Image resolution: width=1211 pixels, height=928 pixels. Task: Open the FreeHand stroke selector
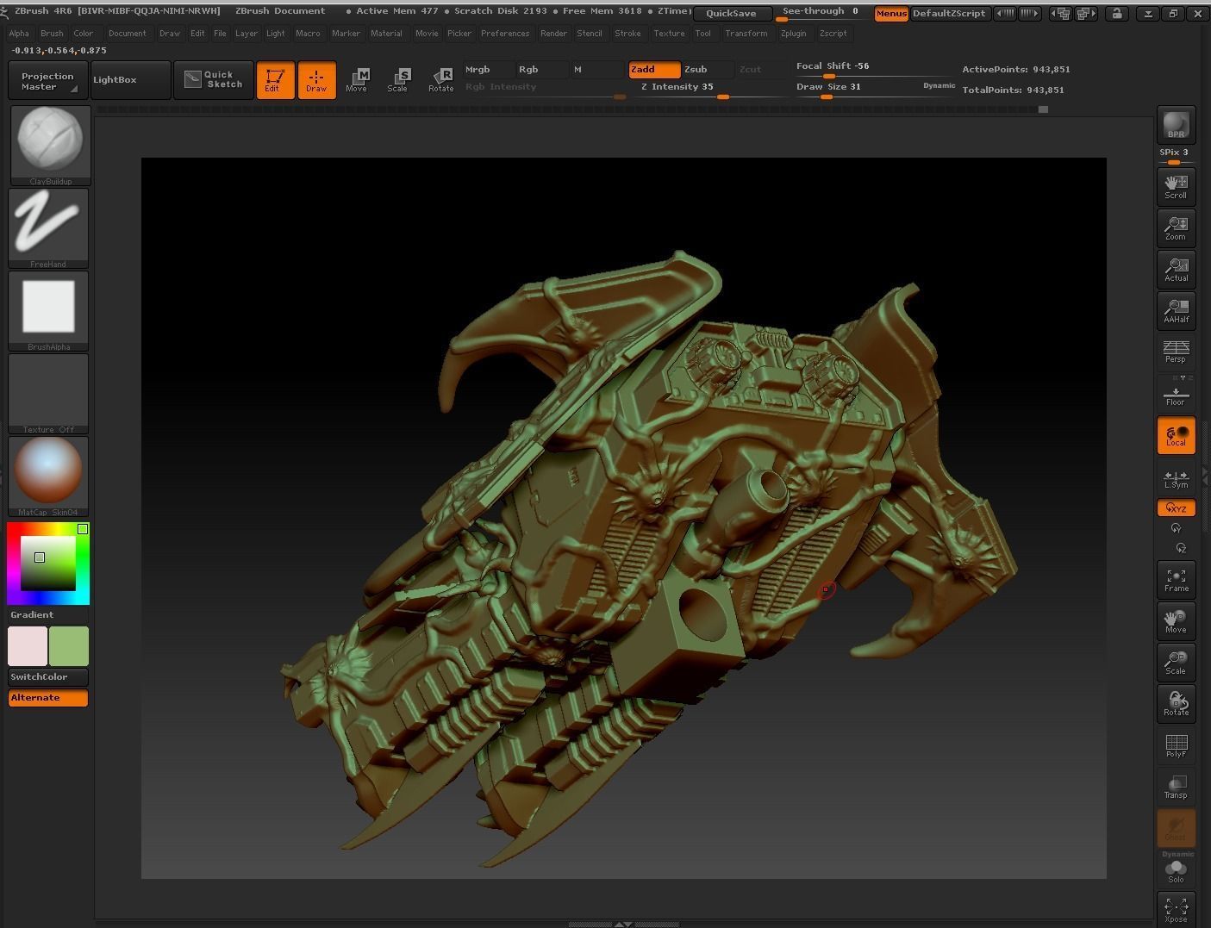[x=49, y=228]
